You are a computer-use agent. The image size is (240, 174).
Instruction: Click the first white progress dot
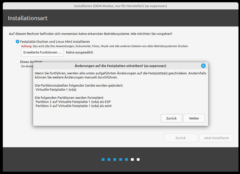coord(132,159)
